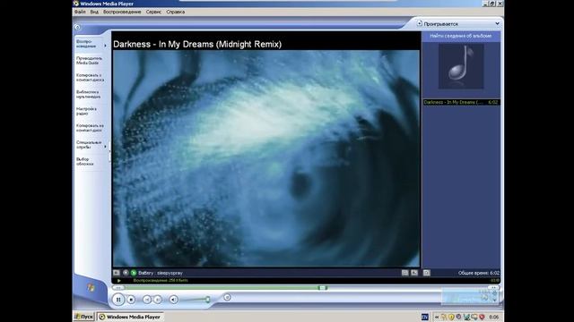Image resolution: width=574 pixels, height=322 pixels.
Task: Skip to the previous track
Action: 147,300
